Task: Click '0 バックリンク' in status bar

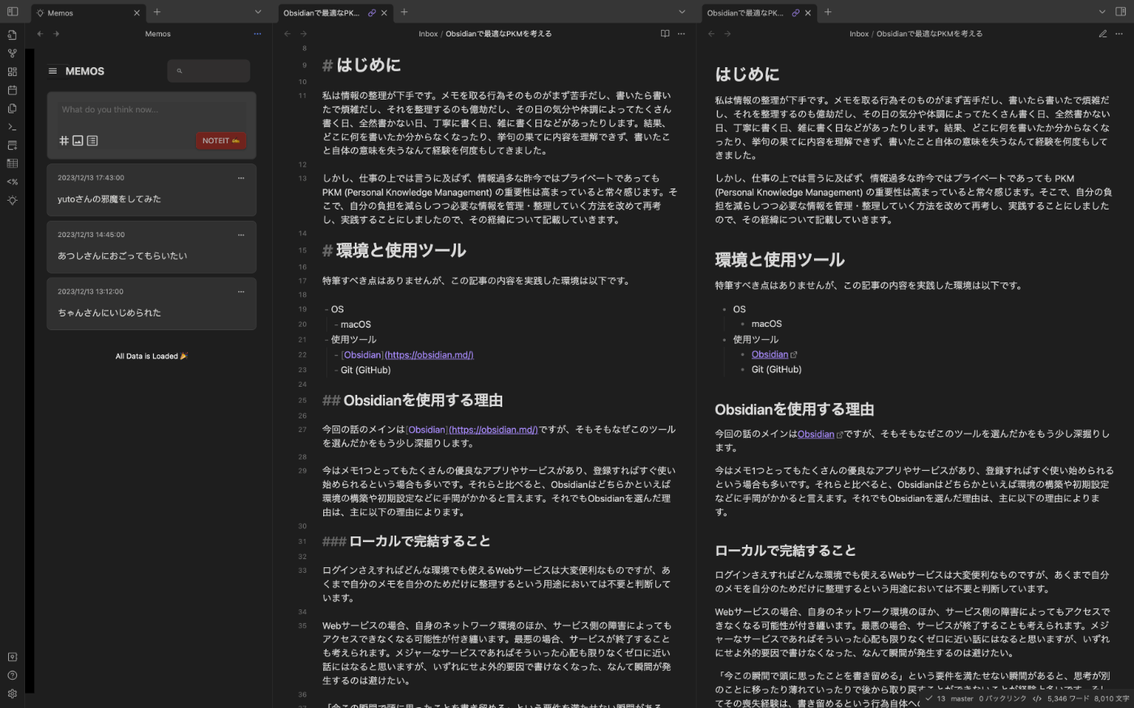Action: point(1002,698)
